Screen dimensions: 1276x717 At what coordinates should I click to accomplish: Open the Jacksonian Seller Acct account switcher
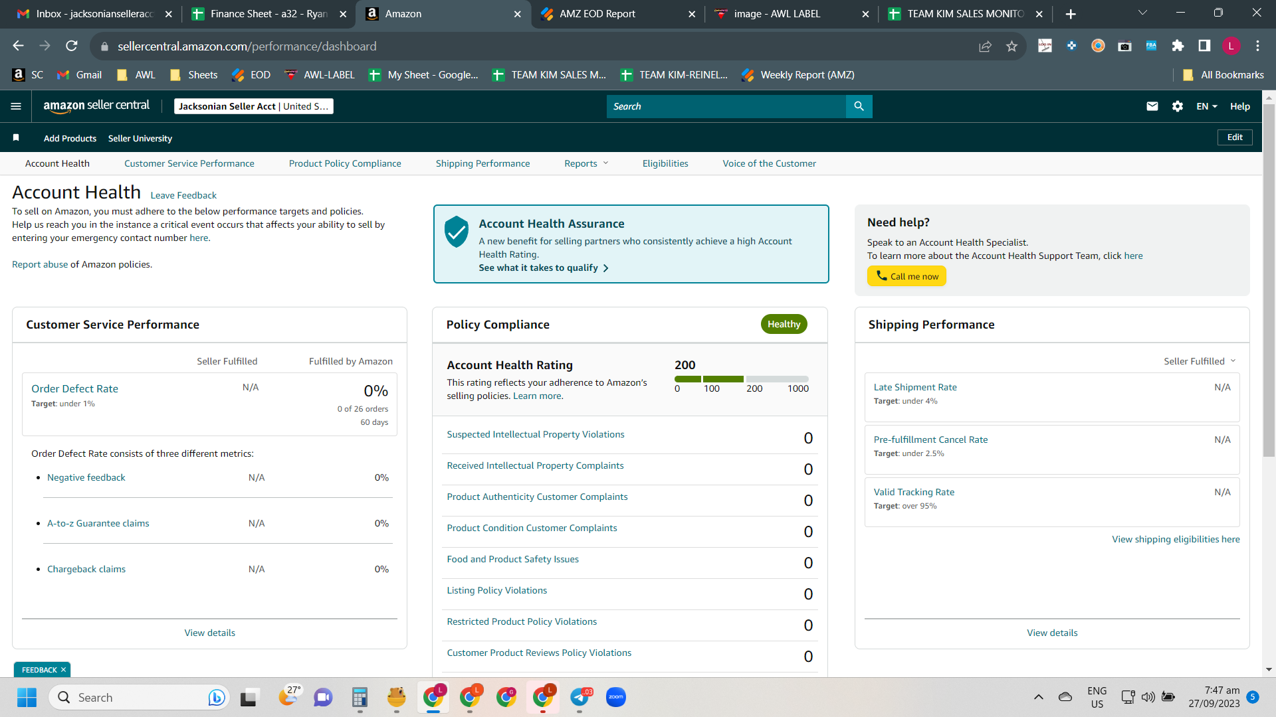tap(254, 106)
